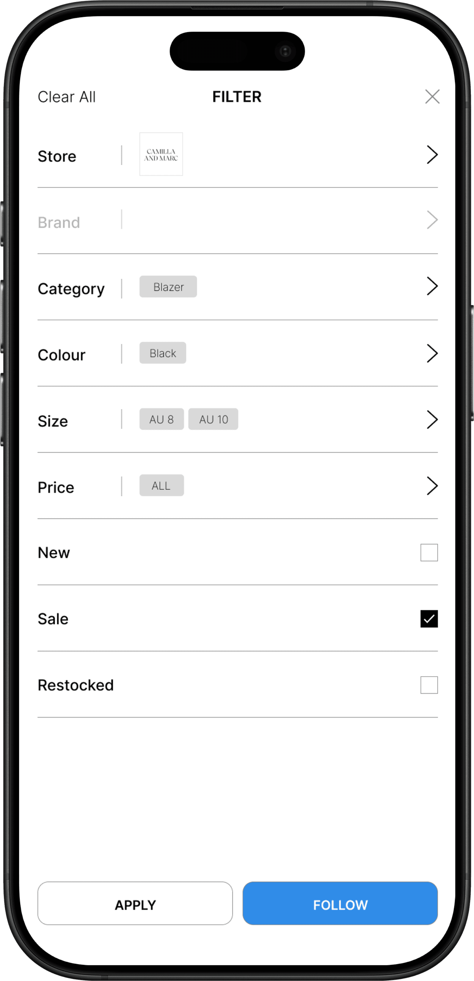Open the Store filter chevron
The image size is (474, 981).
click(432, 155)
